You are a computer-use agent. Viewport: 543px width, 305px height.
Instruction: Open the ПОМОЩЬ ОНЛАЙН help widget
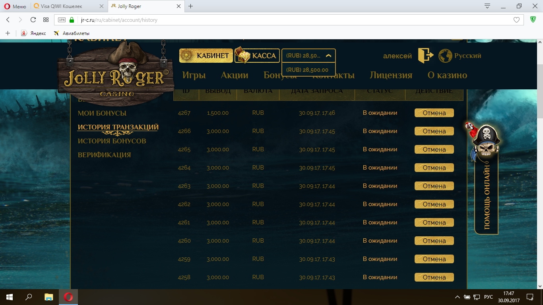pos(487,195)
